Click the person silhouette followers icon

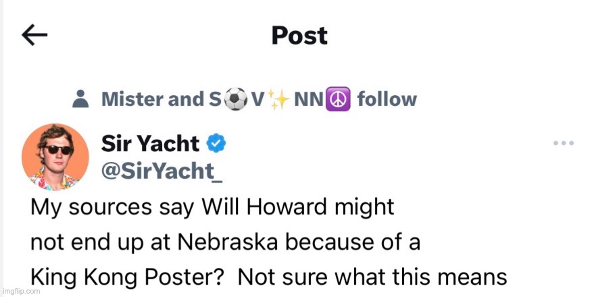tap(80, 100)
